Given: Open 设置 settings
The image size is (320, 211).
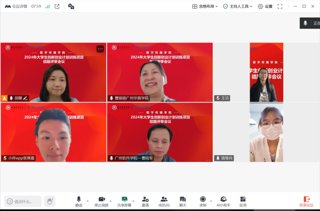Looking at the screenshot, I should [x=265, y=6].
